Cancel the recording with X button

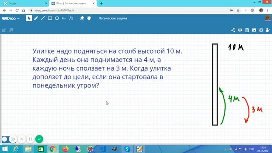point(22,139)
